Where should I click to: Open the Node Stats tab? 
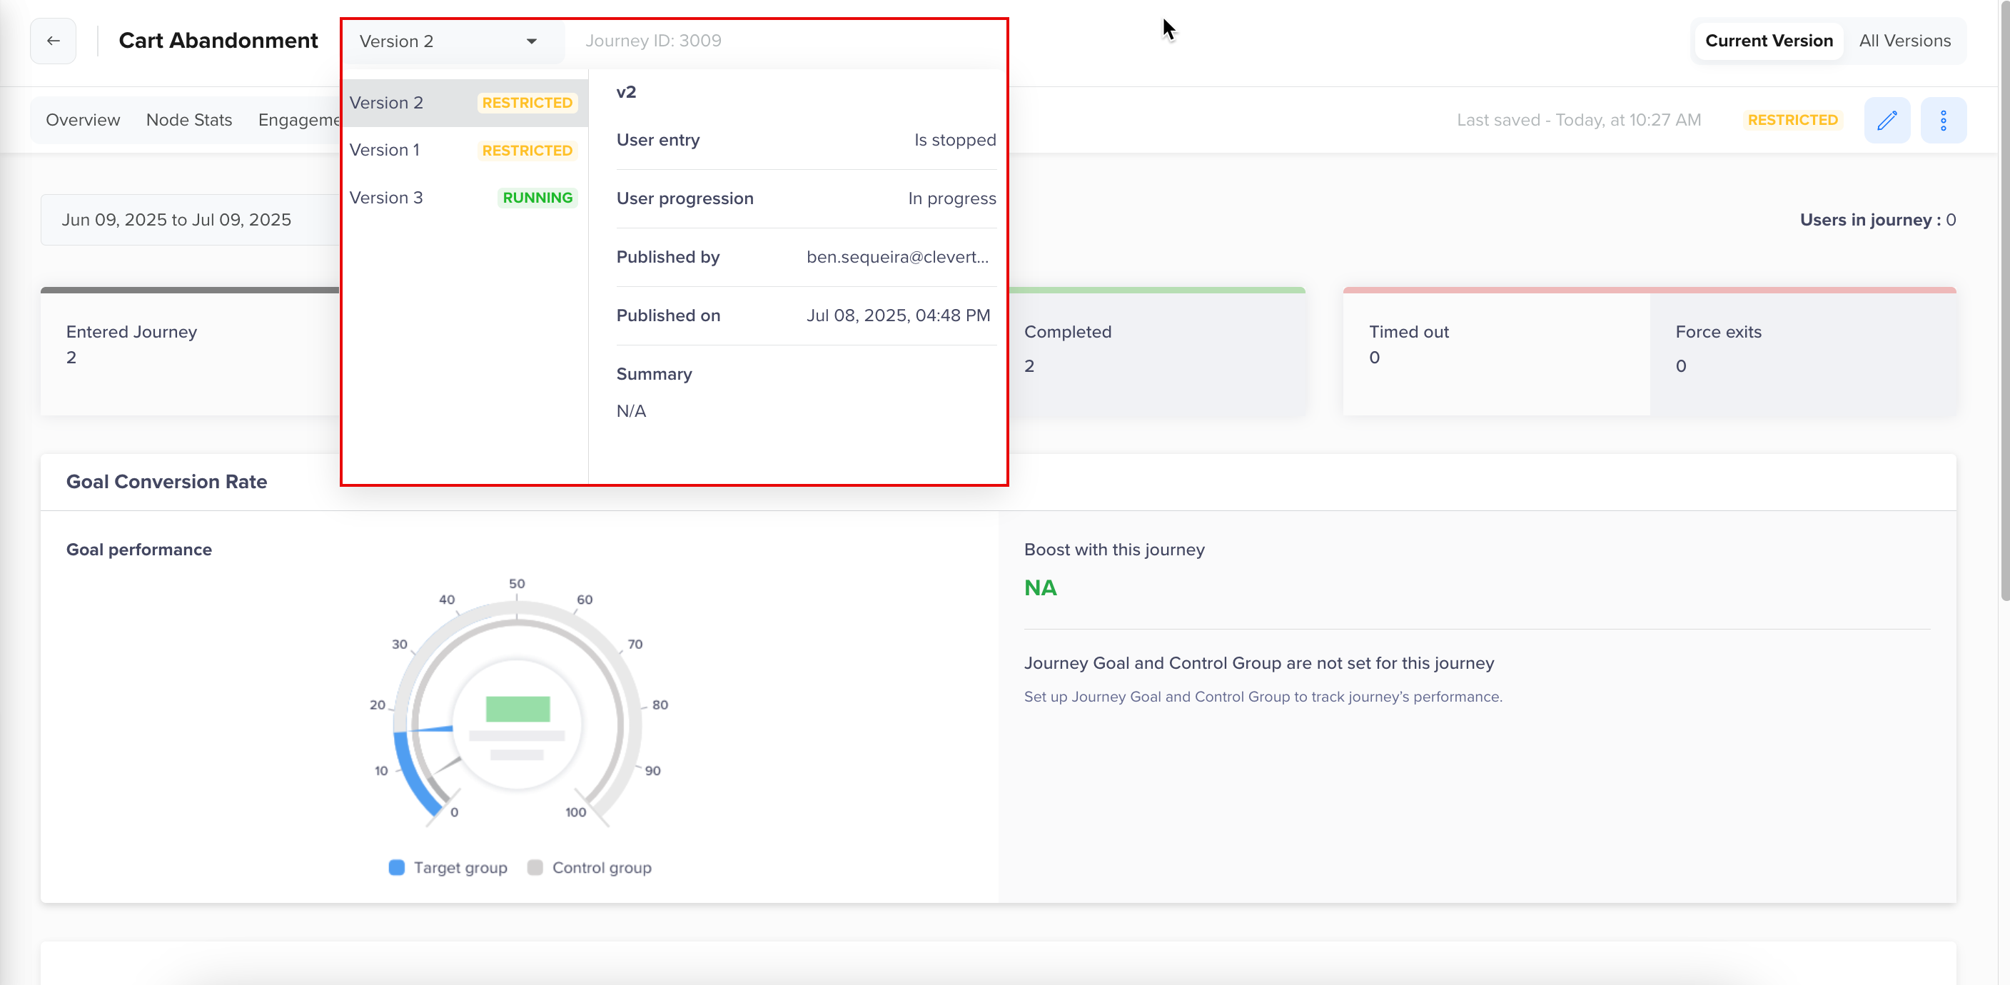189,120
